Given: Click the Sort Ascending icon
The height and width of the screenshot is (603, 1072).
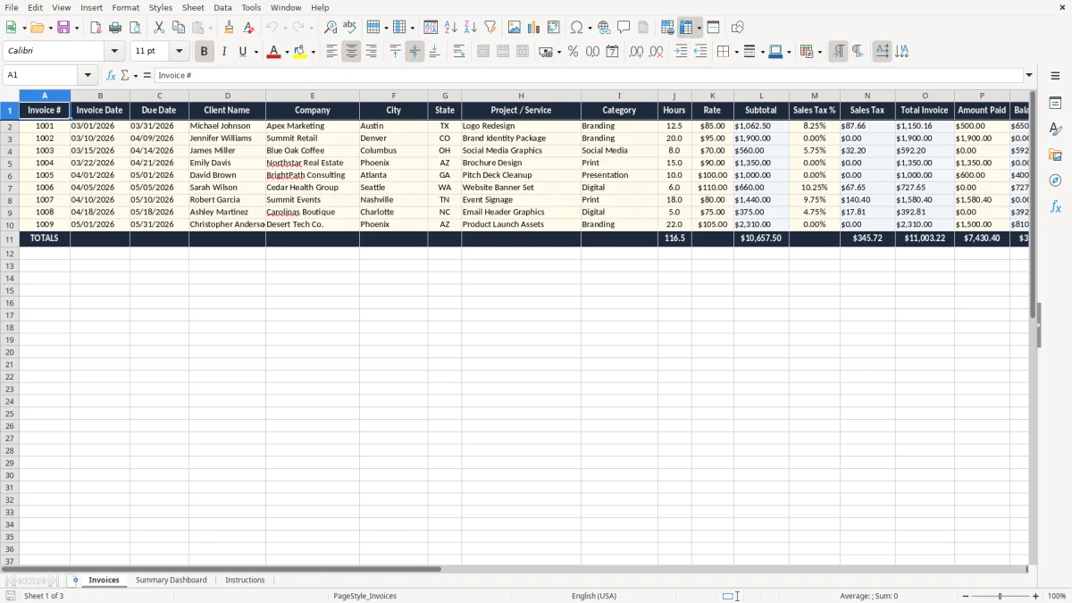Looking at the screenshot, I should (451, 28).
